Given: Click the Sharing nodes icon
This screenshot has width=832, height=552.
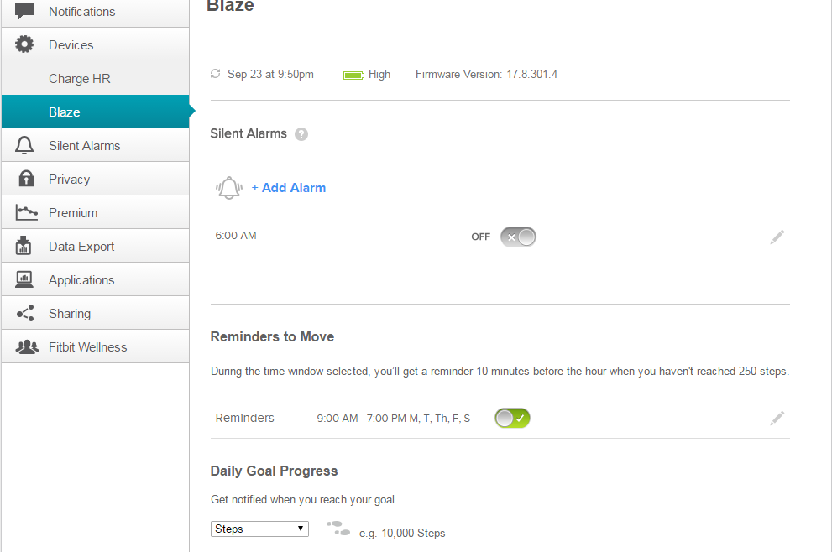Looking at the screenshot, I should click(x=25, y=313).
